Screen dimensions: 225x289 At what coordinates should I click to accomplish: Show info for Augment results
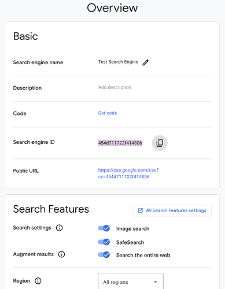click(61, 254)
